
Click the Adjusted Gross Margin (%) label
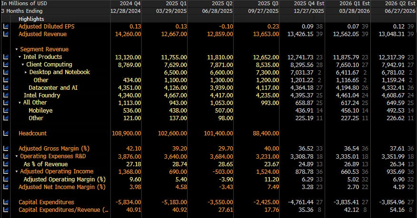[54, 149]
